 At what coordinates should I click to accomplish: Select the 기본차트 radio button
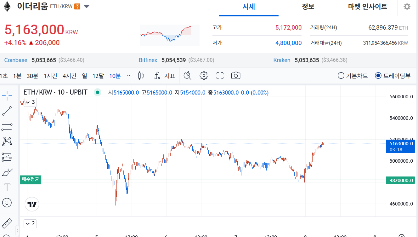coord(341,76)
